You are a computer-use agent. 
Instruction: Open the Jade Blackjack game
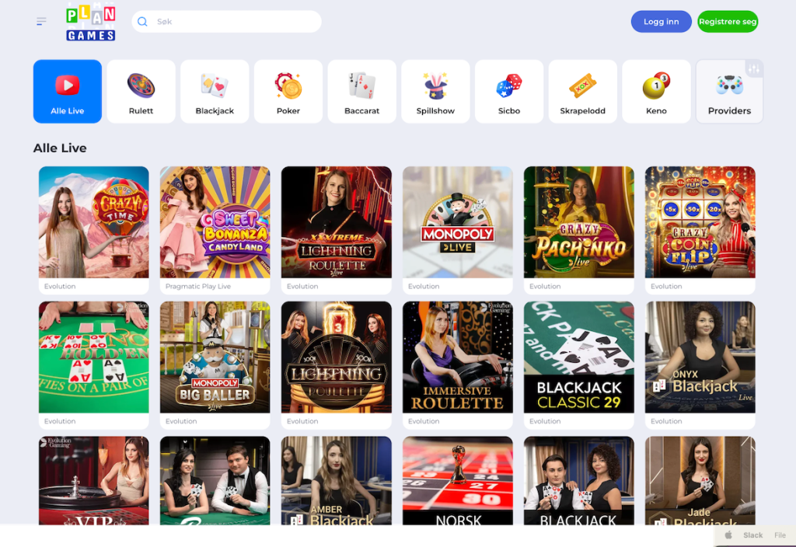point(700,480)
